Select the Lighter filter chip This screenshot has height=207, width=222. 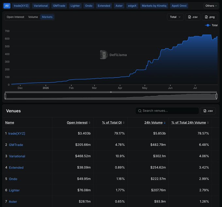pyautogui.click(x=75, y=6)
